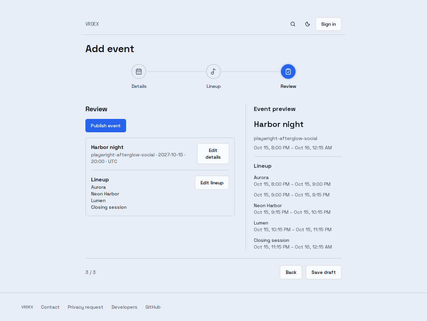Click the Add event page heading
Screen dimensions: 427x321
[x=110, y=49]
